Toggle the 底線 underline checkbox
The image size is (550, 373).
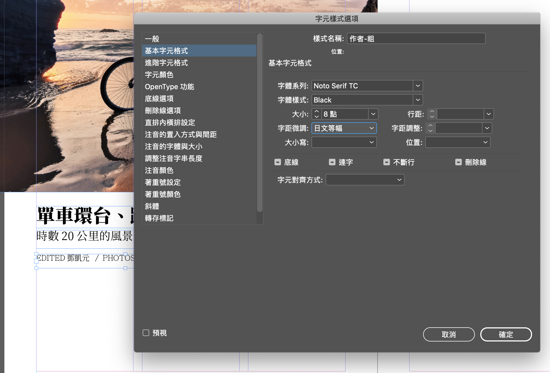[277, 162]
